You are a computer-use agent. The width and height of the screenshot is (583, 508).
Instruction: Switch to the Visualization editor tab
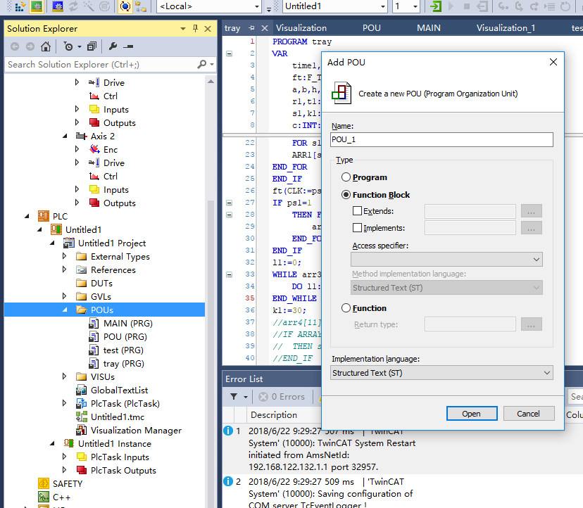pyautogui.click(x=301, y=28)
